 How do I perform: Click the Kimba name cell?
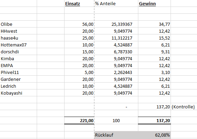(x=18, y=58)
